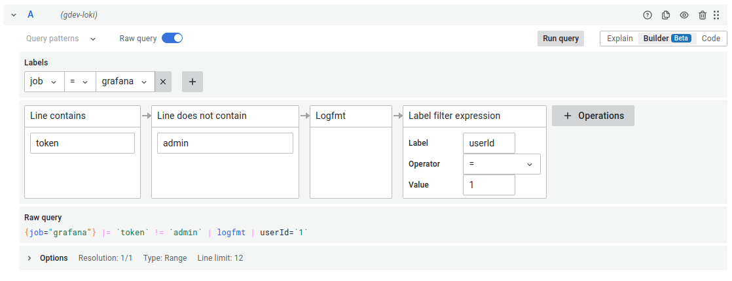Add a step with Operations button

[x=593, y=116]
